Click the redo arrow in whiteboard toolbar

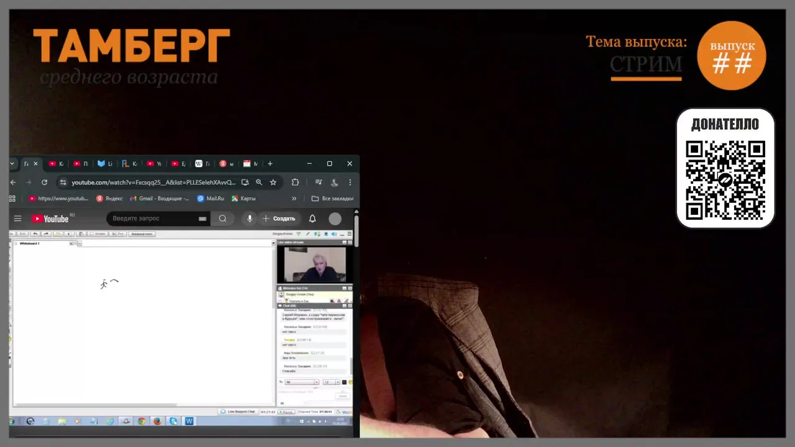[46, 234]
